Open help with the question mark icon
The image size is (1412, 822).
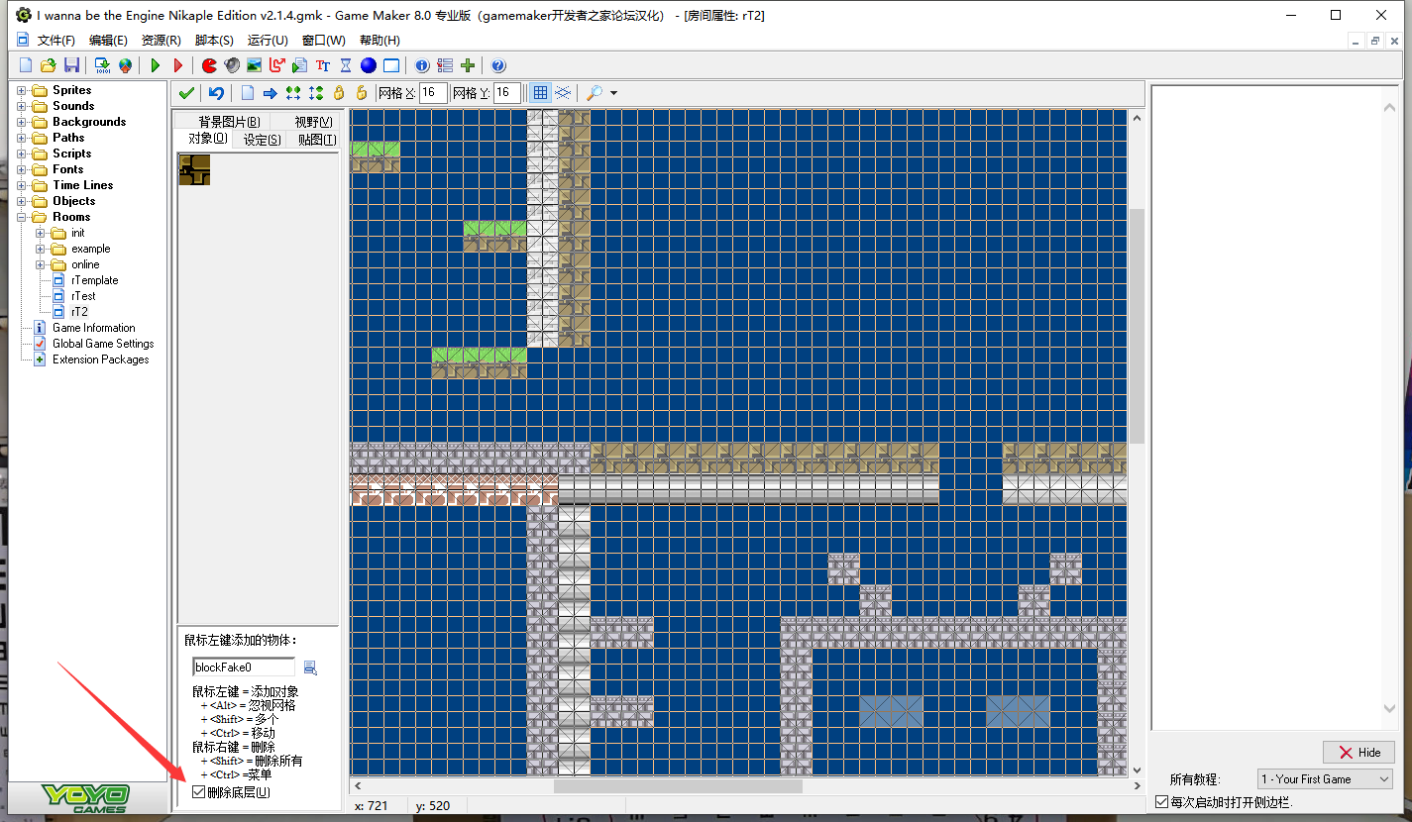coord(498,65)
